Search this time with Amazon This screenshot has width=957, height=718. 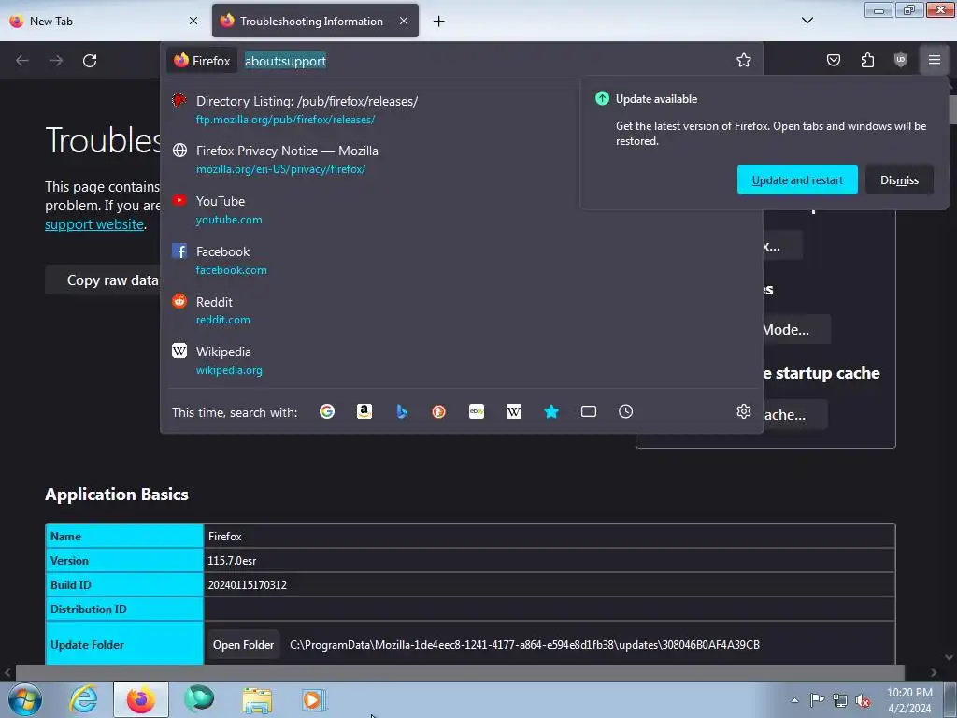364,411
